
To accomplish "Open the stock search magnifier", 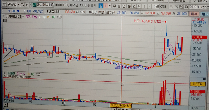I will pyautogui.click(x=22, y=5).
